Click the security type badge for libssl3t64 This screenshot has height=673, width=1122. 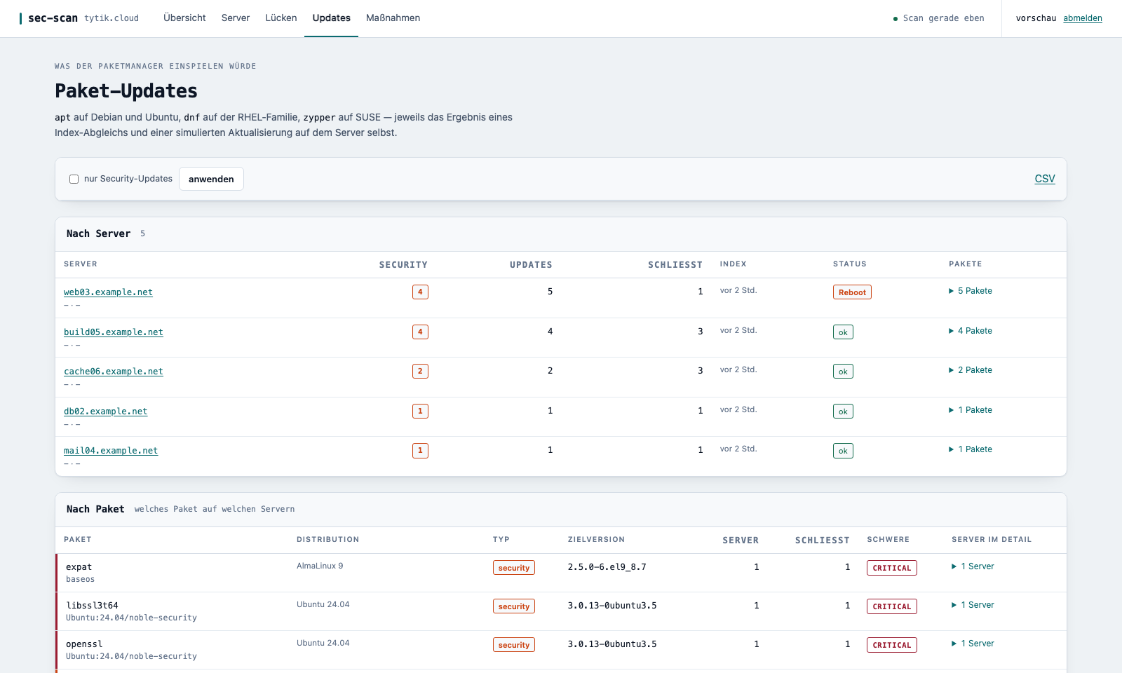click(514, 606)
